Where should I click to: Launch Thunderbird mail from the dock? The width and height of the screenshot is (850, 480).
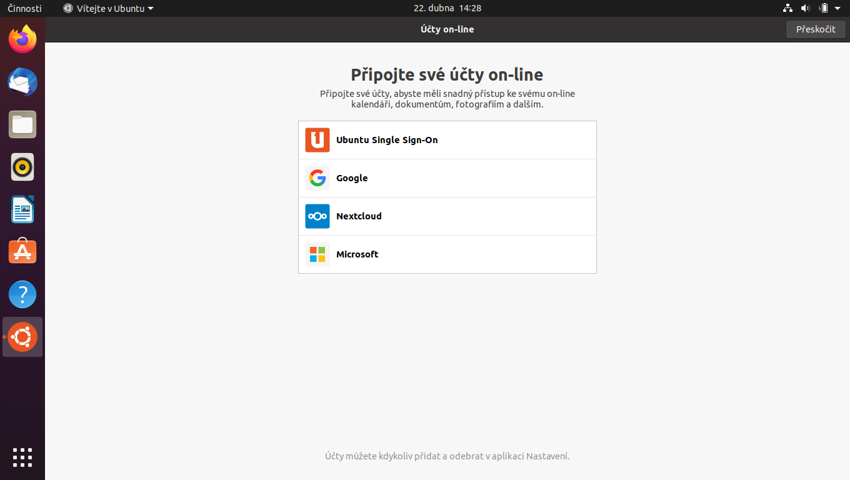click(x=22, y=82)
